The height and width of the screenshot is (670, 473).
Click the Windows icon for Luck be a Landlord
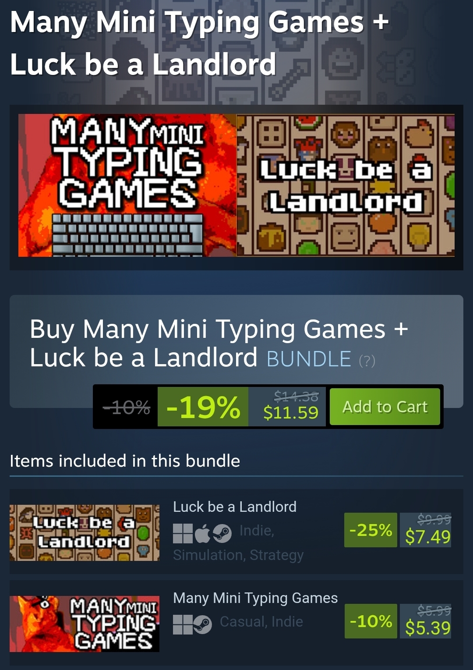tap(183, 533)
